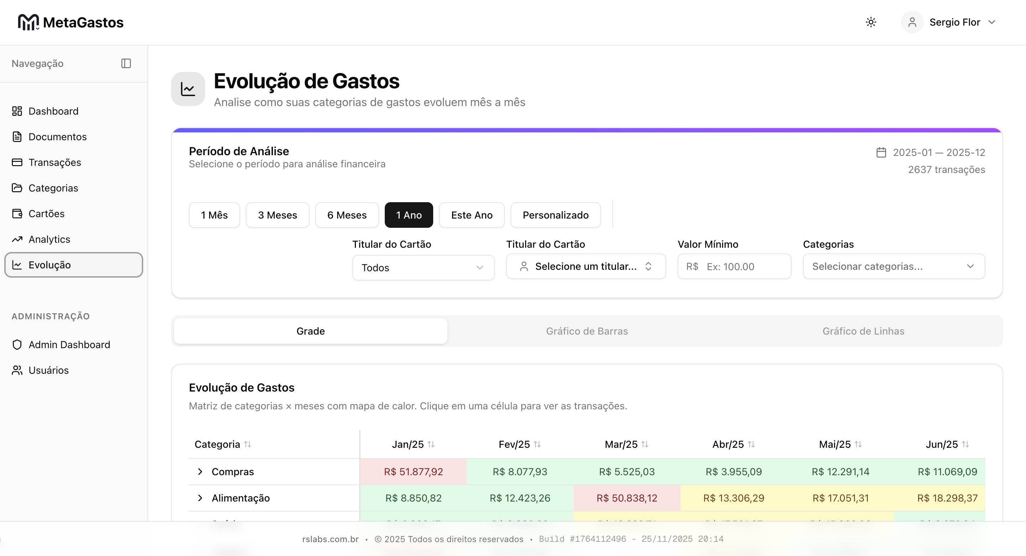Click the red Compras Jan/25 heatmap cell
The height and width of the screenshot is (556, 1026).
click(x=413, y=472)
